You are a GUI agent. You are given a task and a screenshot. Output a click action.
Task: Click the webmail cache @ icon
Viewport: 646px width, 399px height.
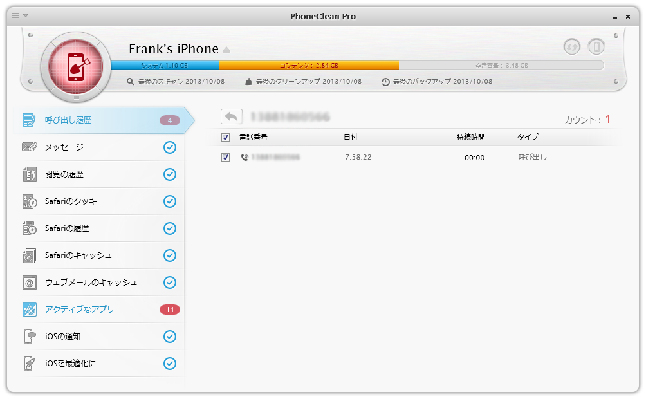tap(29, 283)
